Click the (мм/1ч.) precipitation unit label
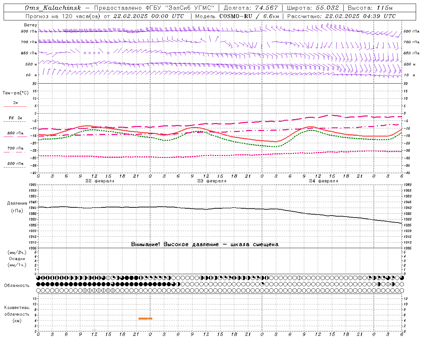 [x=17, y=265]
